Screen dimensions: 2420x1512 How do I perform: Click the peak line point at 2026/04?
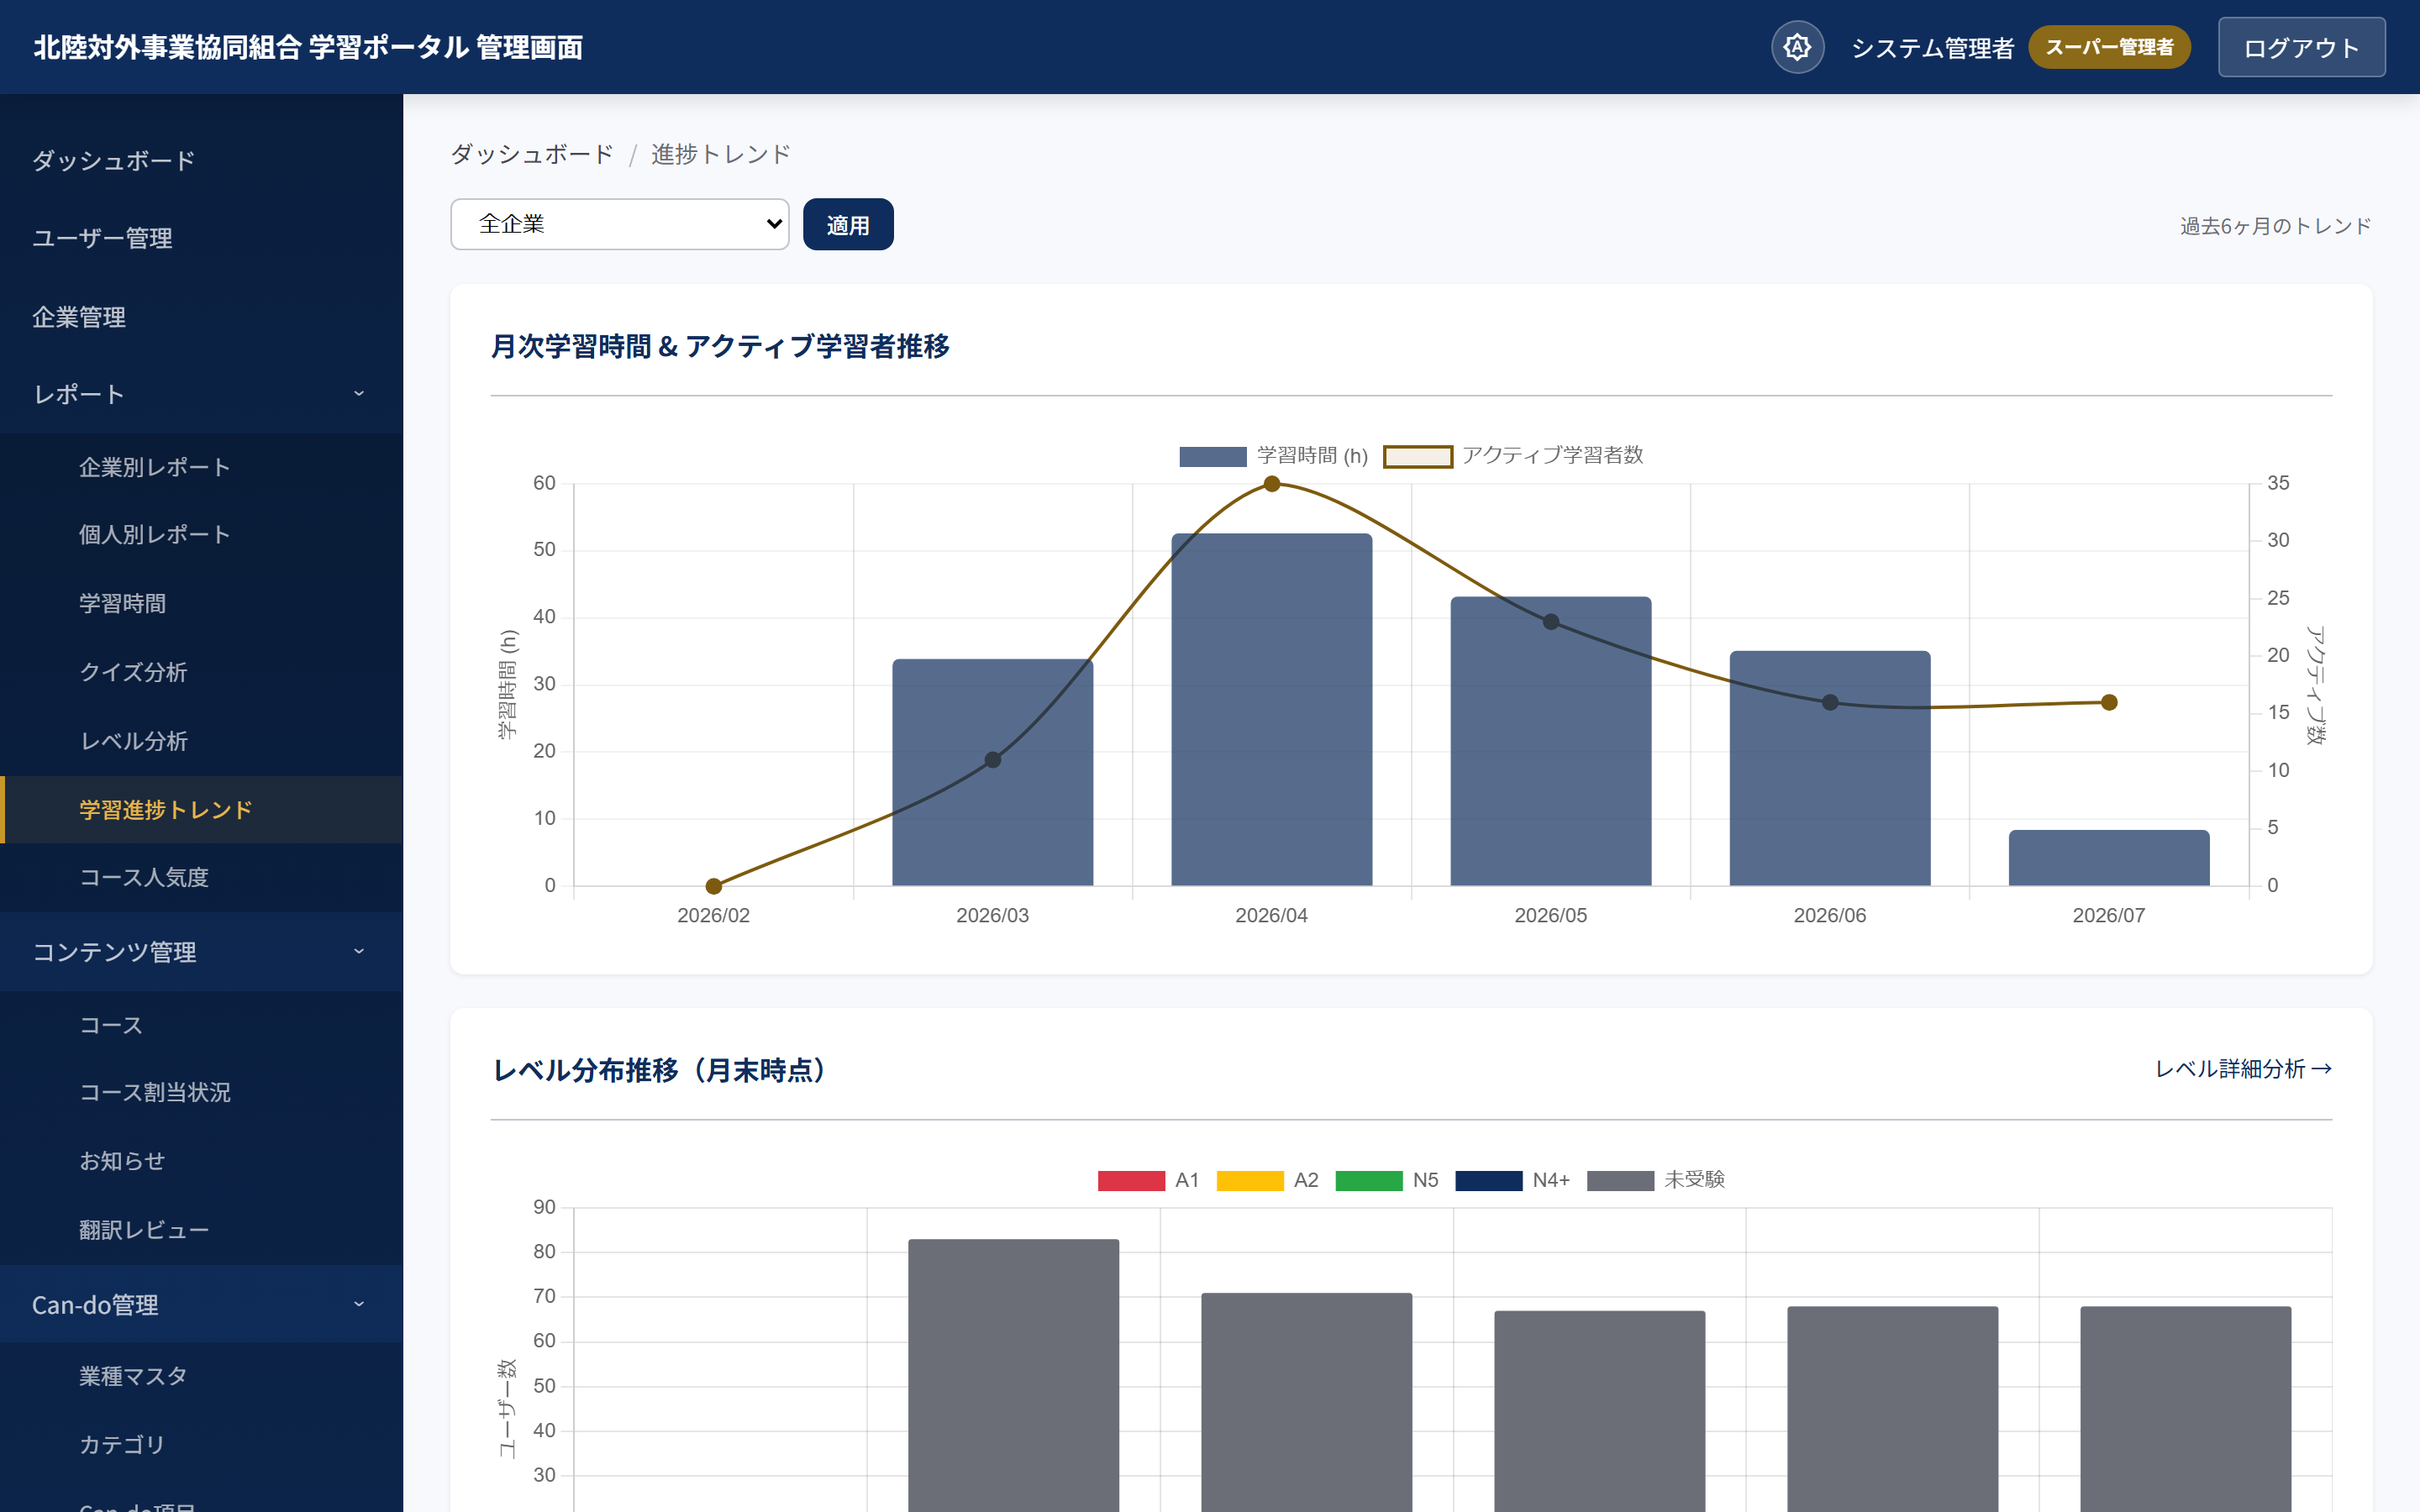1271,484
